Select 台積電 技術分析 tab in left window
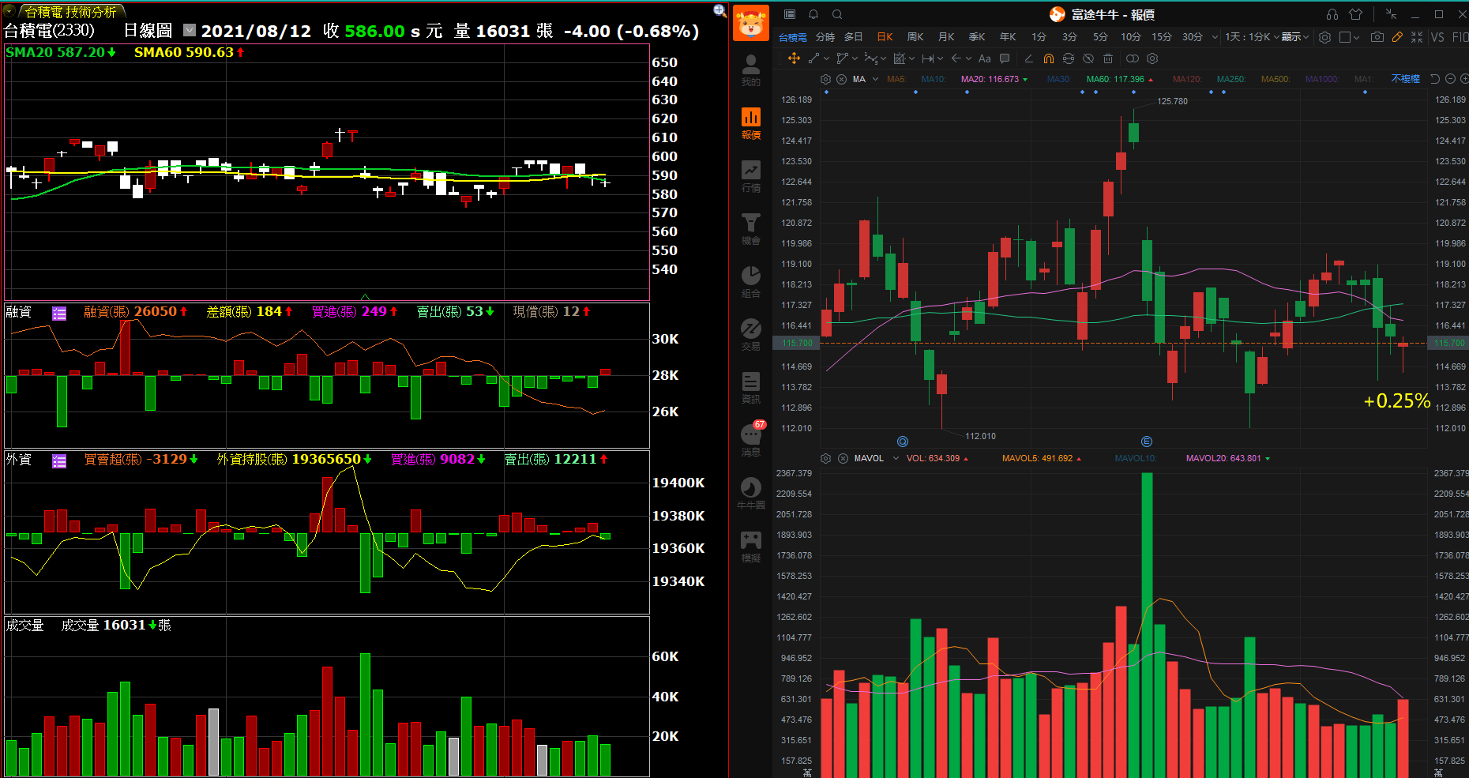This screenshot has width=1469, height=778. [x=70, y=12]
